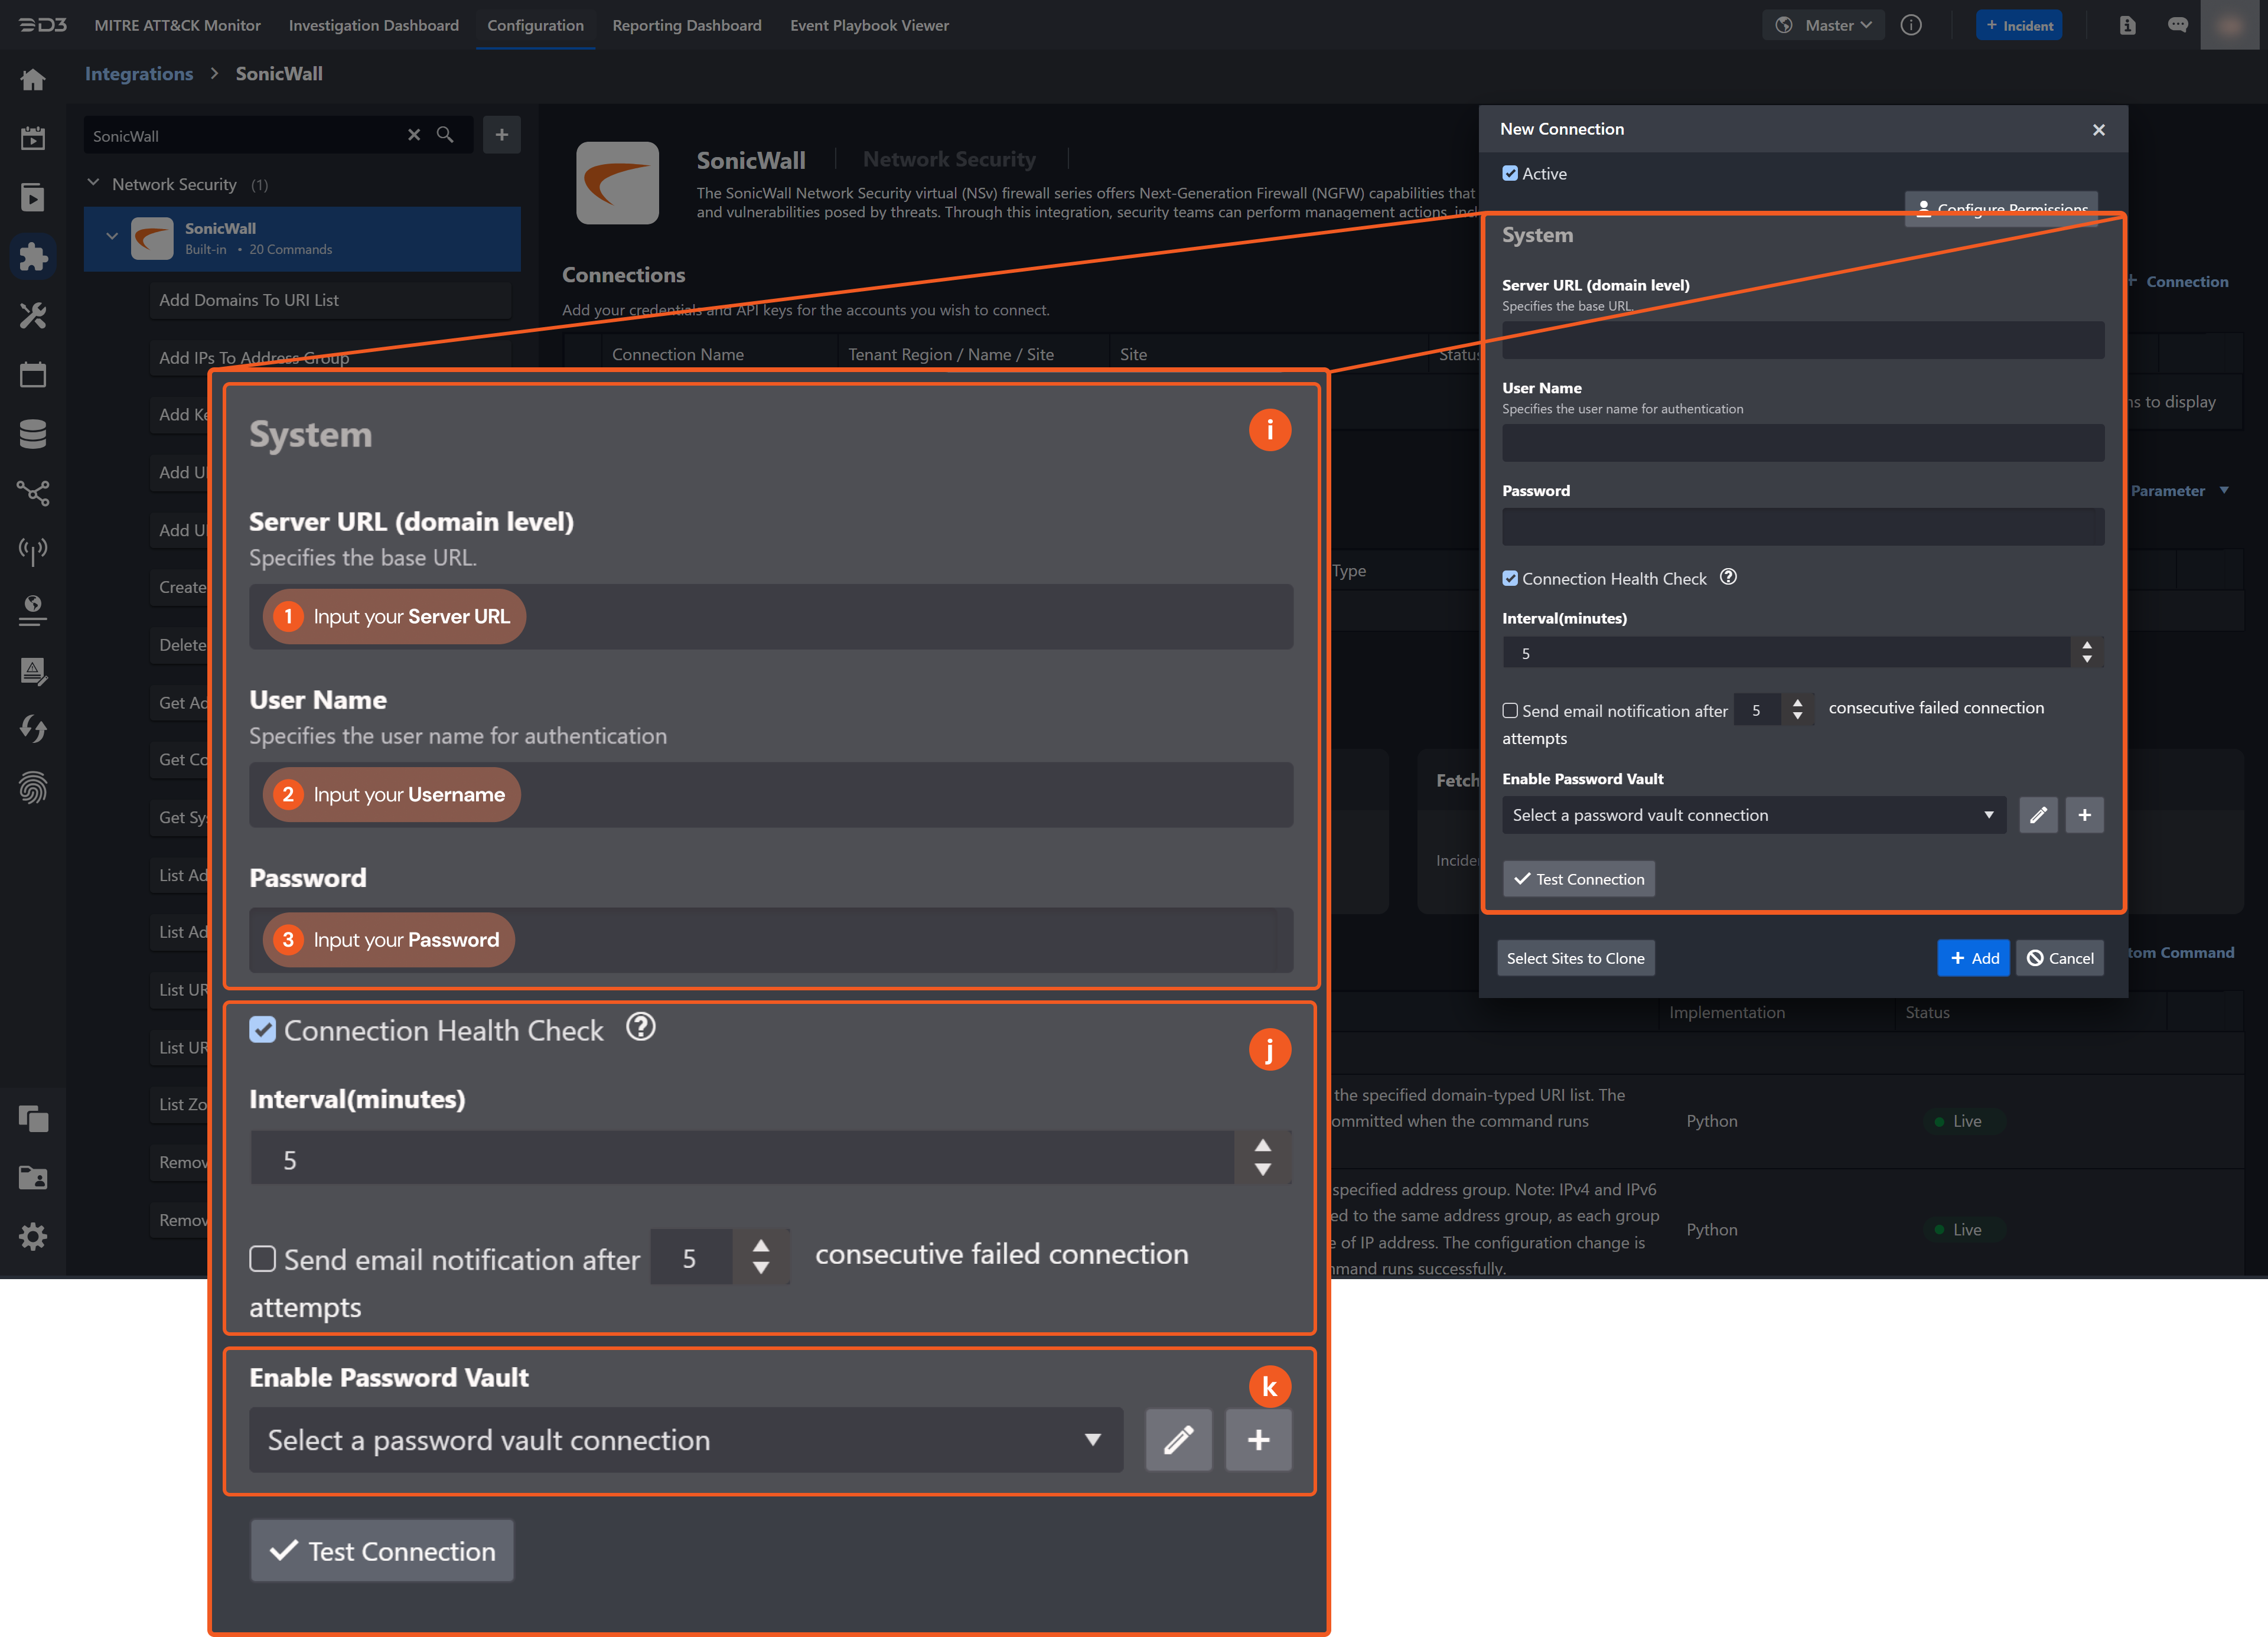Open the integrations puzzle-piece sidebar icon
Viewport: 2268px width, 1637px height.
pos(33,257)
